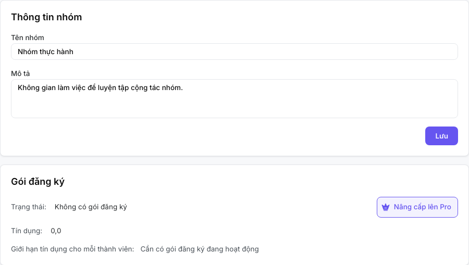Click the "Nhóm thực hành" text
469x265 pixels.
pos(45,52)
